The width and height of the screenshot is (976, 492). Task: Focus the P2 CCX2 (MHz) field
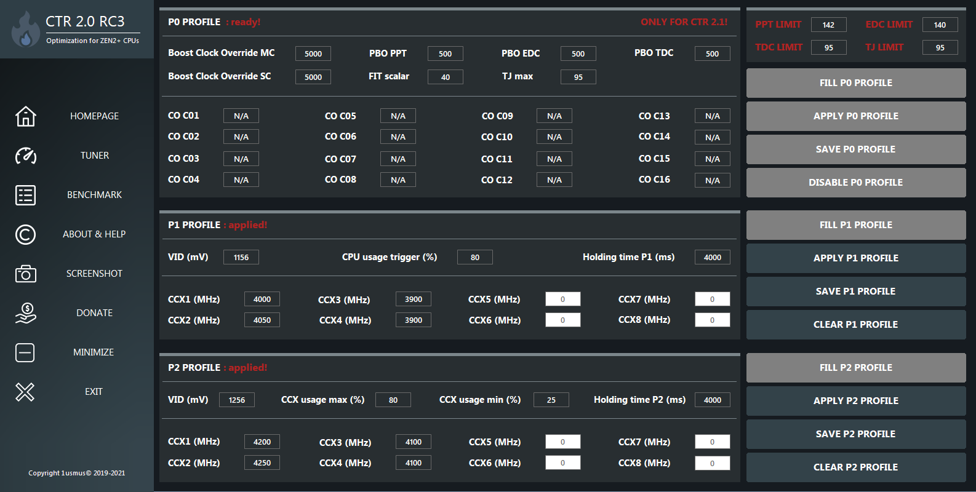pos(262,462)
